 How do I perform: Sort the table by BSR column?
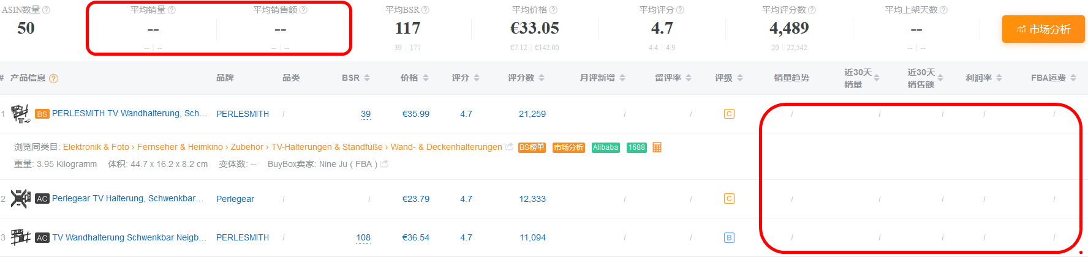coord(356,78)
